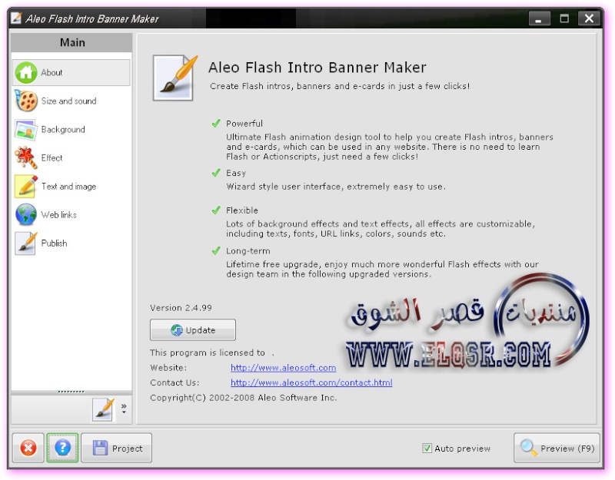This screenshot has width=615, height=480.
Task: Click the 'Easy' feature heading
Action: coord(236,174)
